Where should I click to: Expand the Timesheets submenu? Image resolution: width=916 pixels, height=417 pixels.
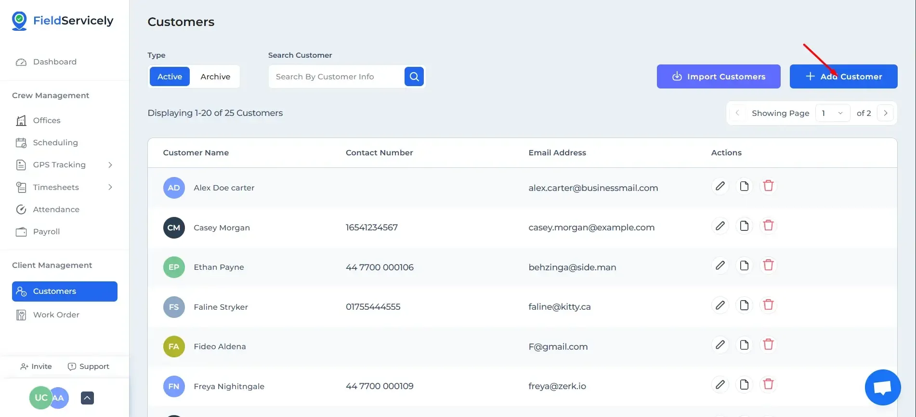[x=110, y=187]
